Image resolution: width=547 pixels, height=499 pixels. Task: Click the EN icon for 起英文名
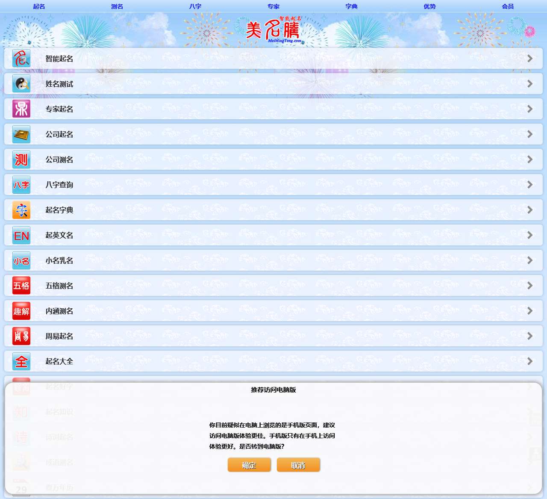[21, 235]
